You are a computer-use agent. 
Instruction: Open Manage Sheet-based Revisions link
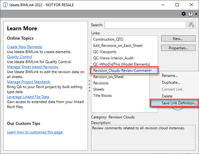click(33, 67)
